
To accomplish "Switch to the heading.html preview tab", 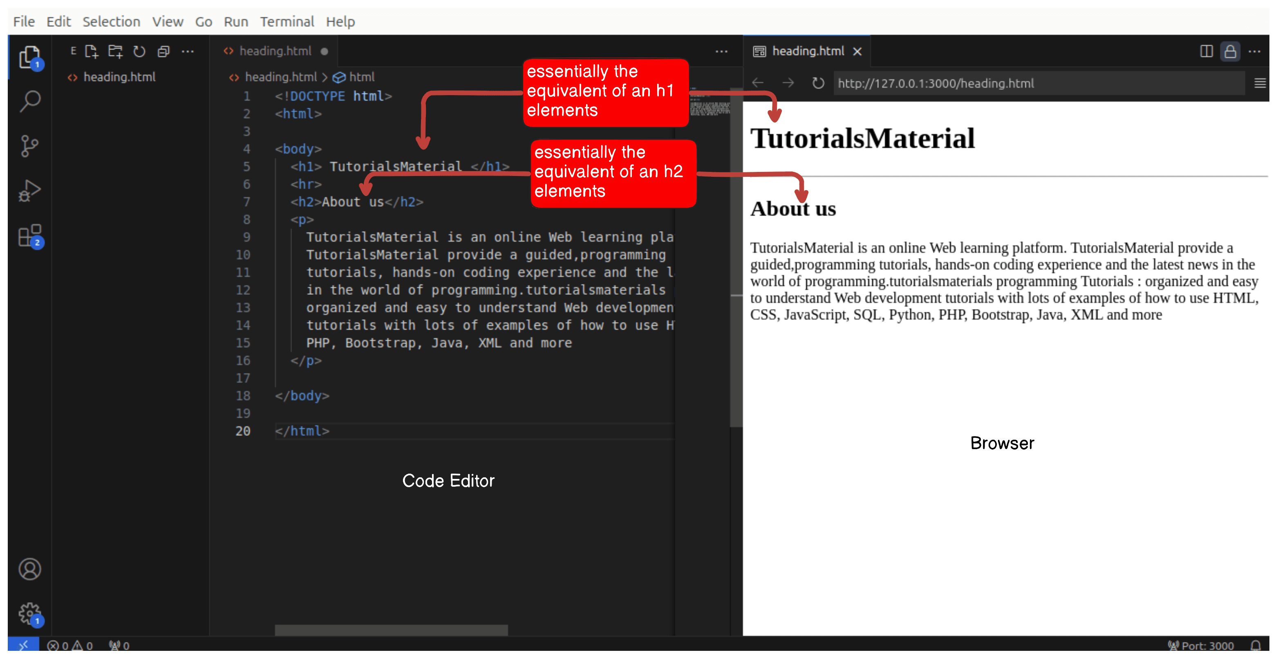I will pyautogui.click(x=806, y=51).
